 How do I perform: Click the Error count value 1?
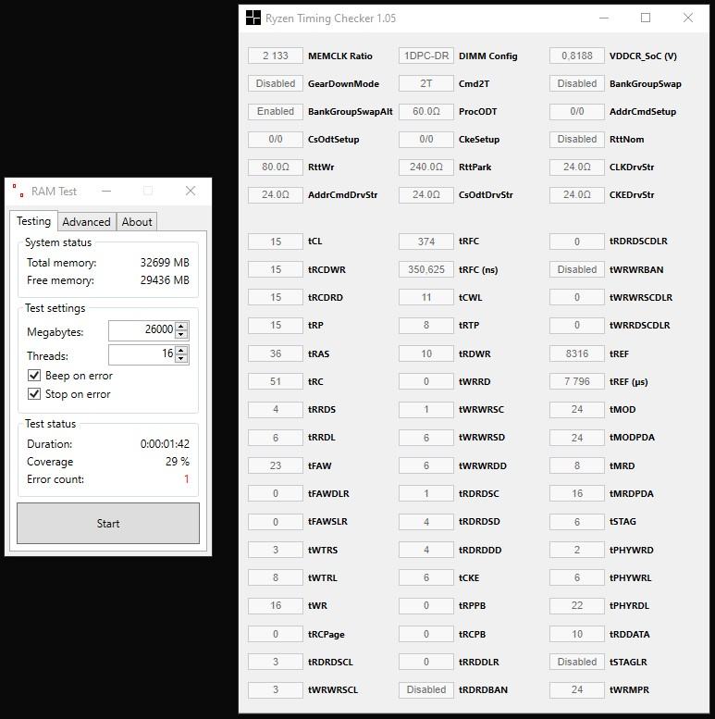tap(187, 479)
